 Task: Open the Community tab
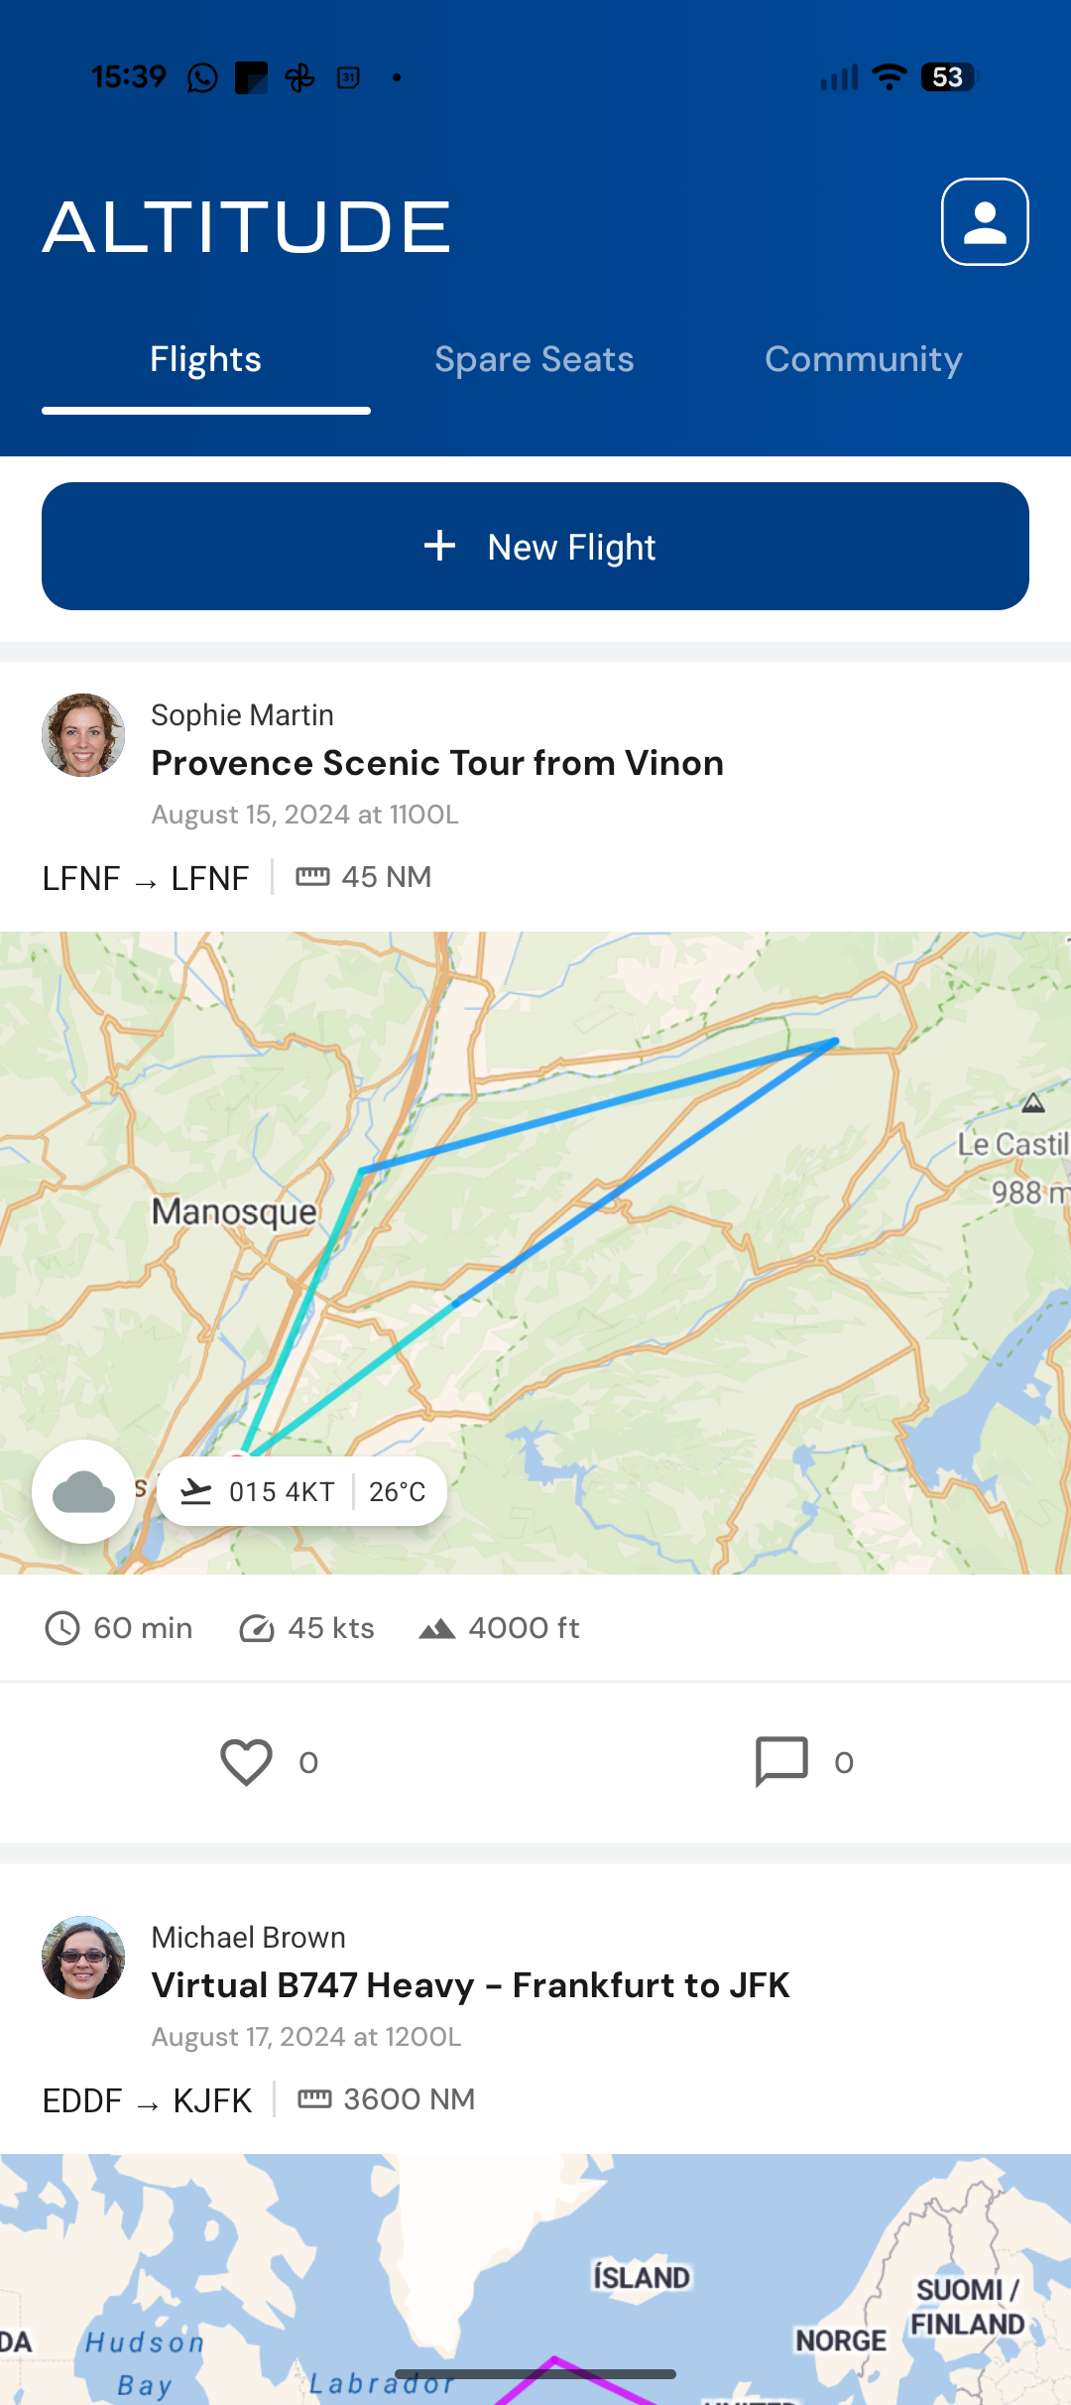coord(863,359)
